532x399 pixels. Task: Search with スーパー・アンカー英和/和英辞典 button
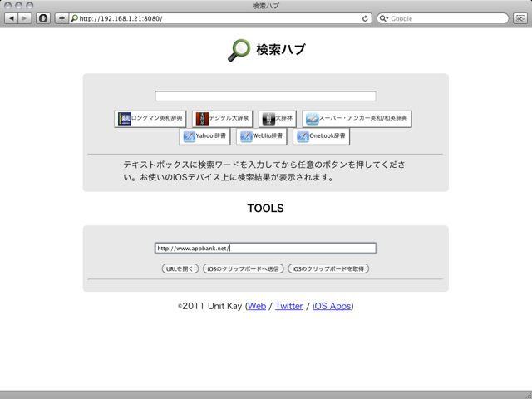(x=357, y=119)
